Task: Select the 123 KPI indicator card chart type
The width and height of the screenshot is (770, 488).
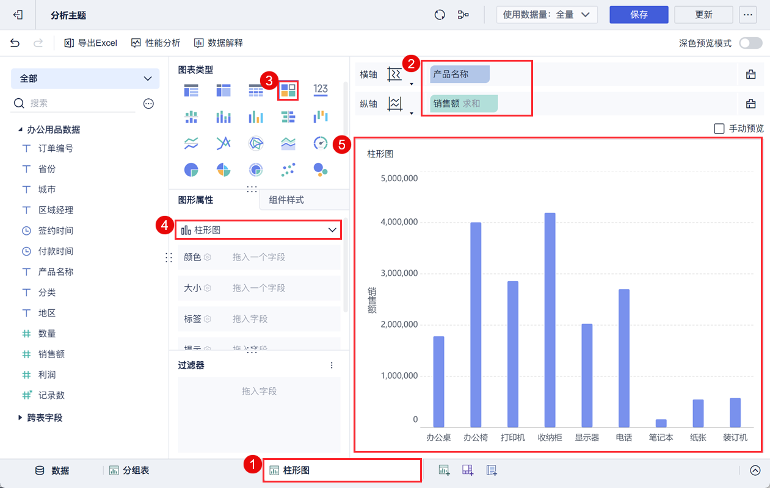Action: coord(321,90)
